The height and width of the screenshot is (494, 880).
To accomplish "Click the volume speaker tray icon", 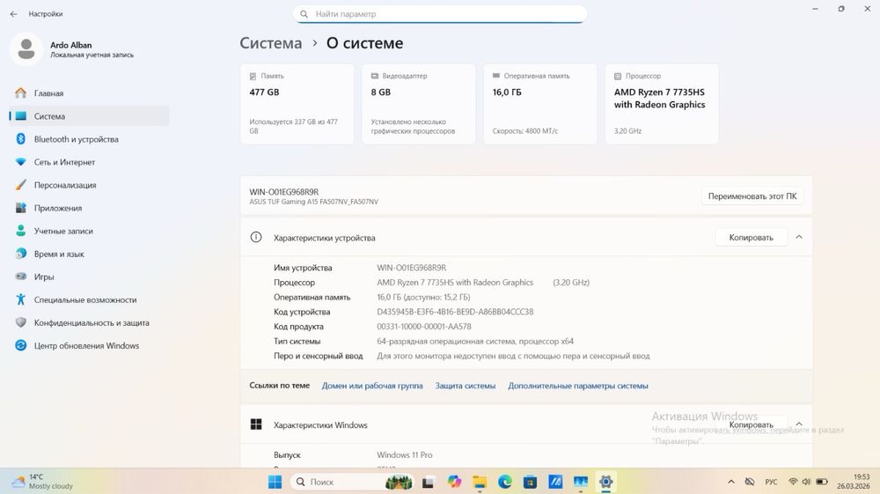I will pyautogui.click(x=806, y=482).
